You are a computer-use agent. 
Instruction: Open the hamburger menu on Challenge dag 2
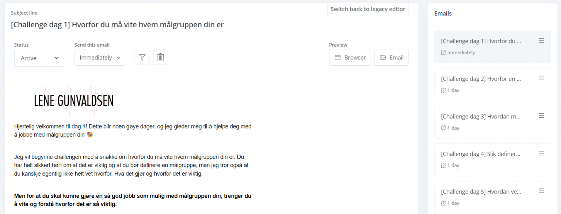(x=541, y=78)
